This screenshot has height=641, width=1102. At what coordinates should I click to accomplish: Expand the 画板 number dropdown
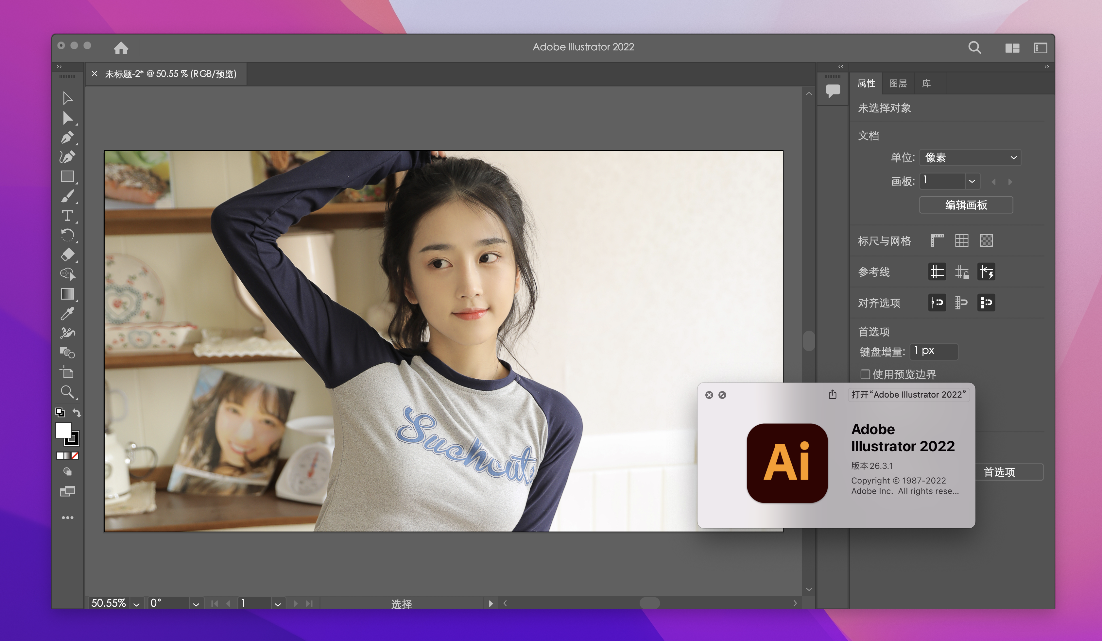pos(972,181)
